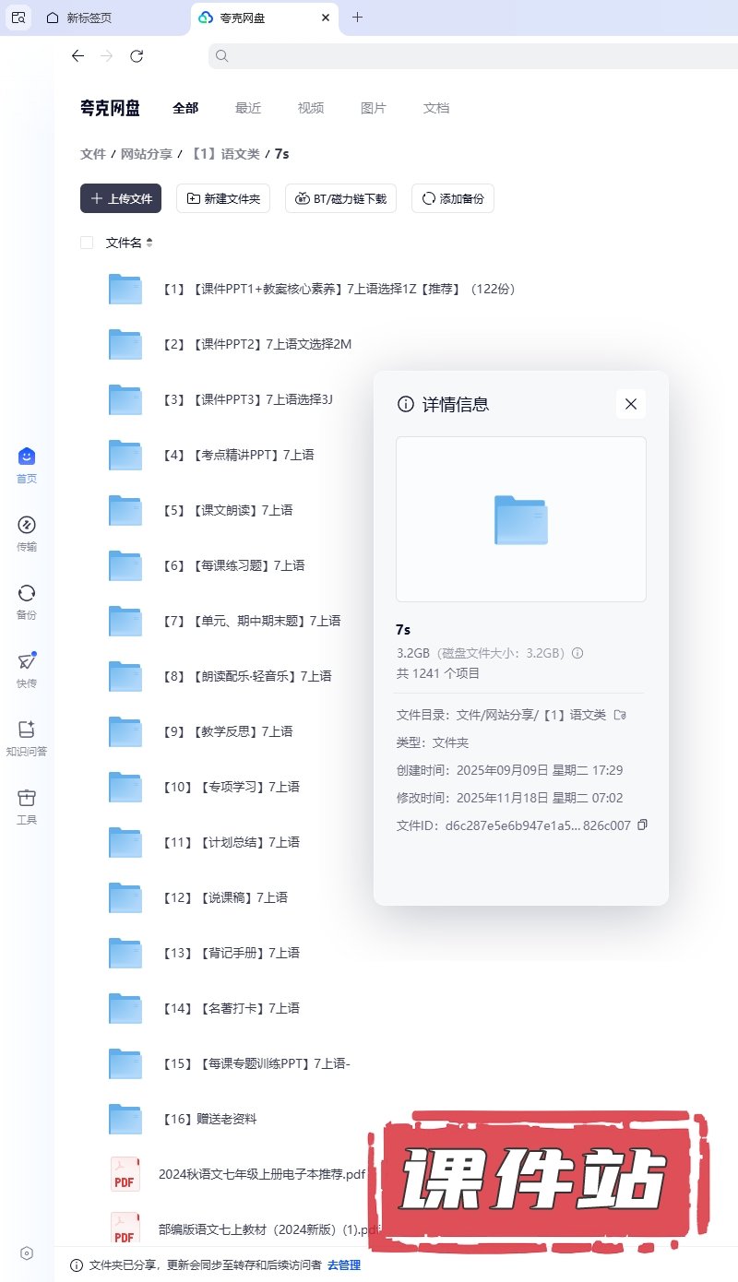Switch to the 视频 tab
The width and height of the screenshot is (738, 1282).
click(x=310, y=108)
